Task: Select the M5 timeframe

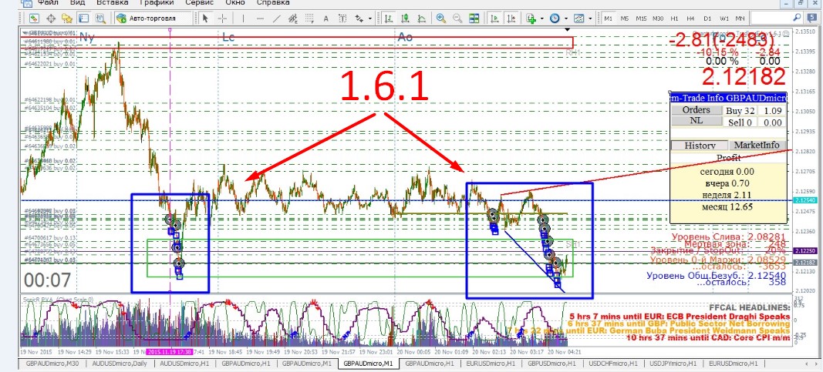Action: [x=625, y=18]
